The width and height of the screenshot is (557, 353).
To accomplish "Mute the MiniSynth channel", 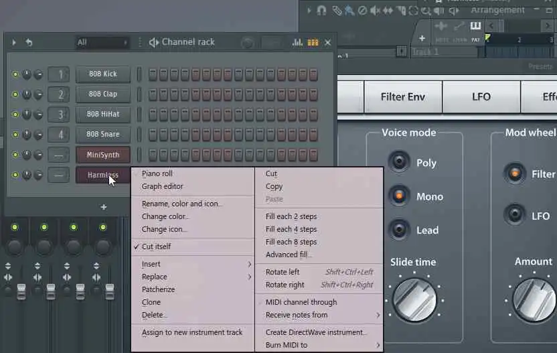I will point(15,155).
